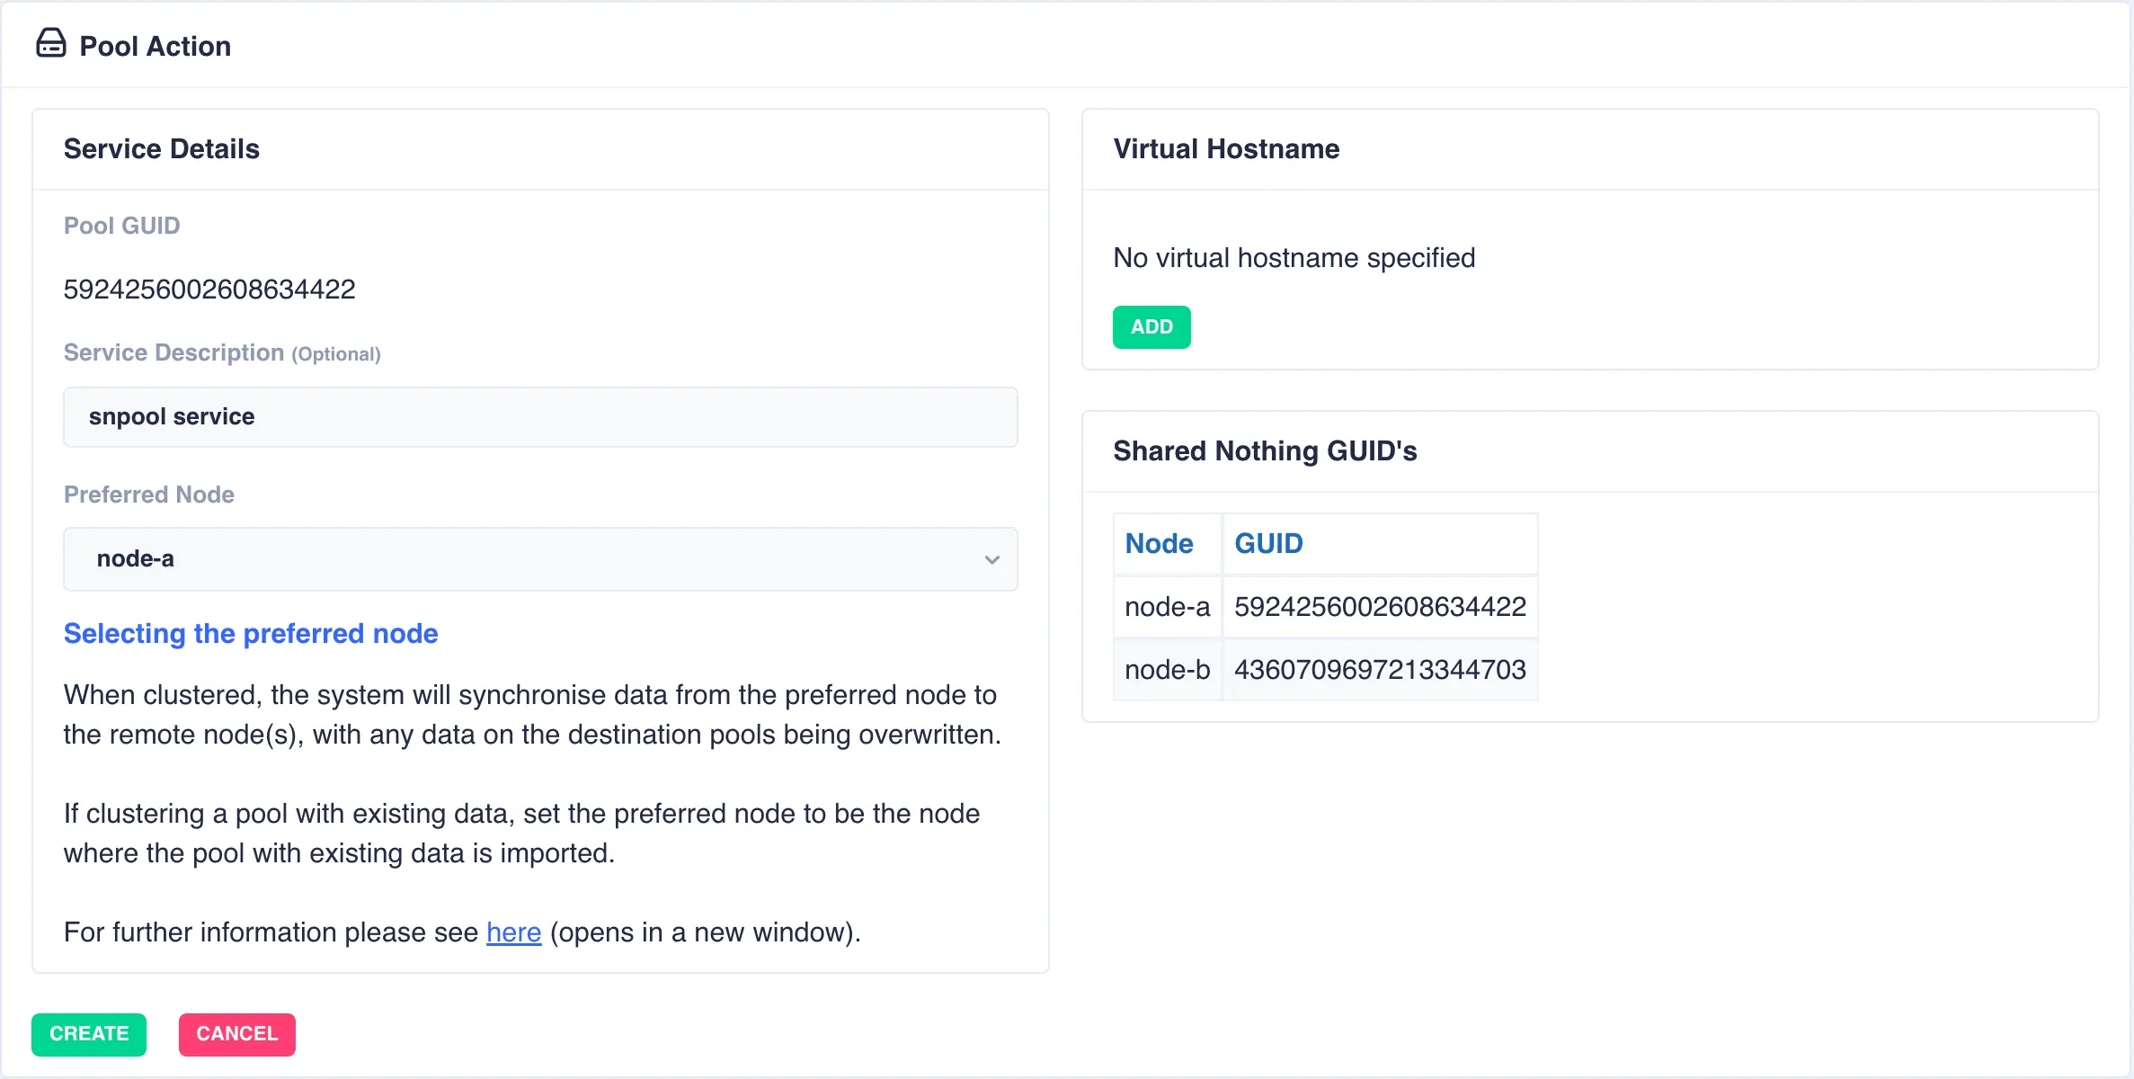Click the Pool GUID value 5924256002608634422

coord(209,289)
